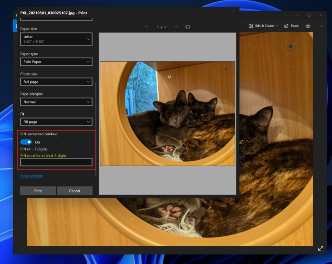Open the Paper size dropdown showing Letter
This screenshot has height=264, width=332.
point(57,39)
